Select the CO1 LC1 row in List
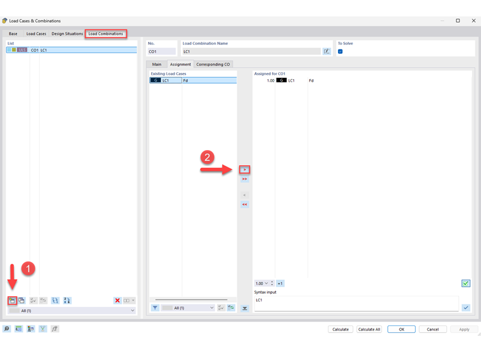The image size is (481, 352). click(x=72, y=50)
